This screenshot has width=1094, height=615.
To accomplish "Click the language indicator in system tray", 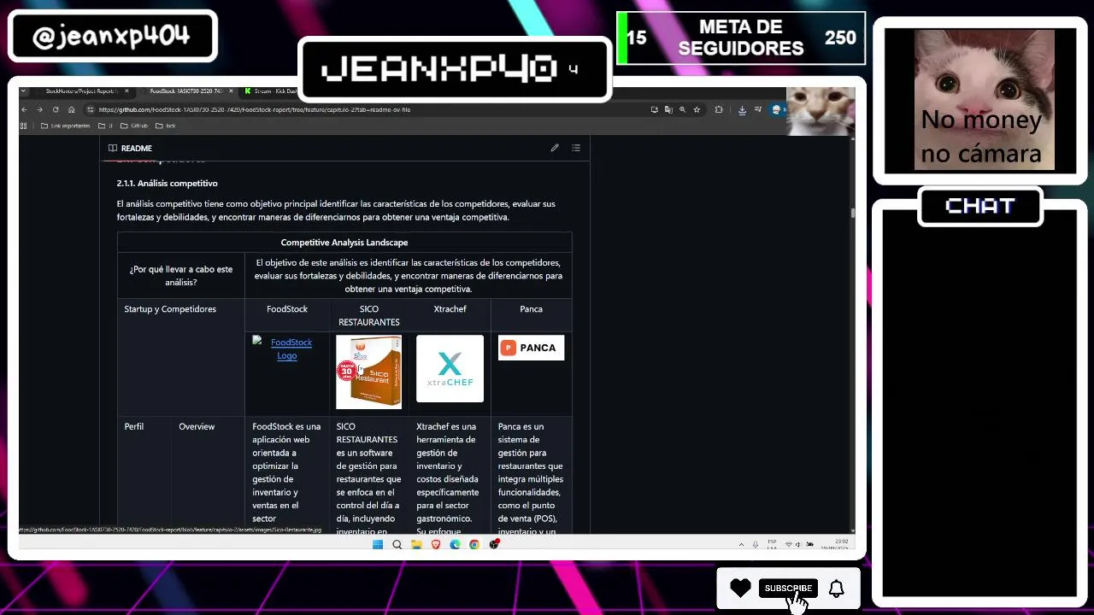I will coord(773,544).
